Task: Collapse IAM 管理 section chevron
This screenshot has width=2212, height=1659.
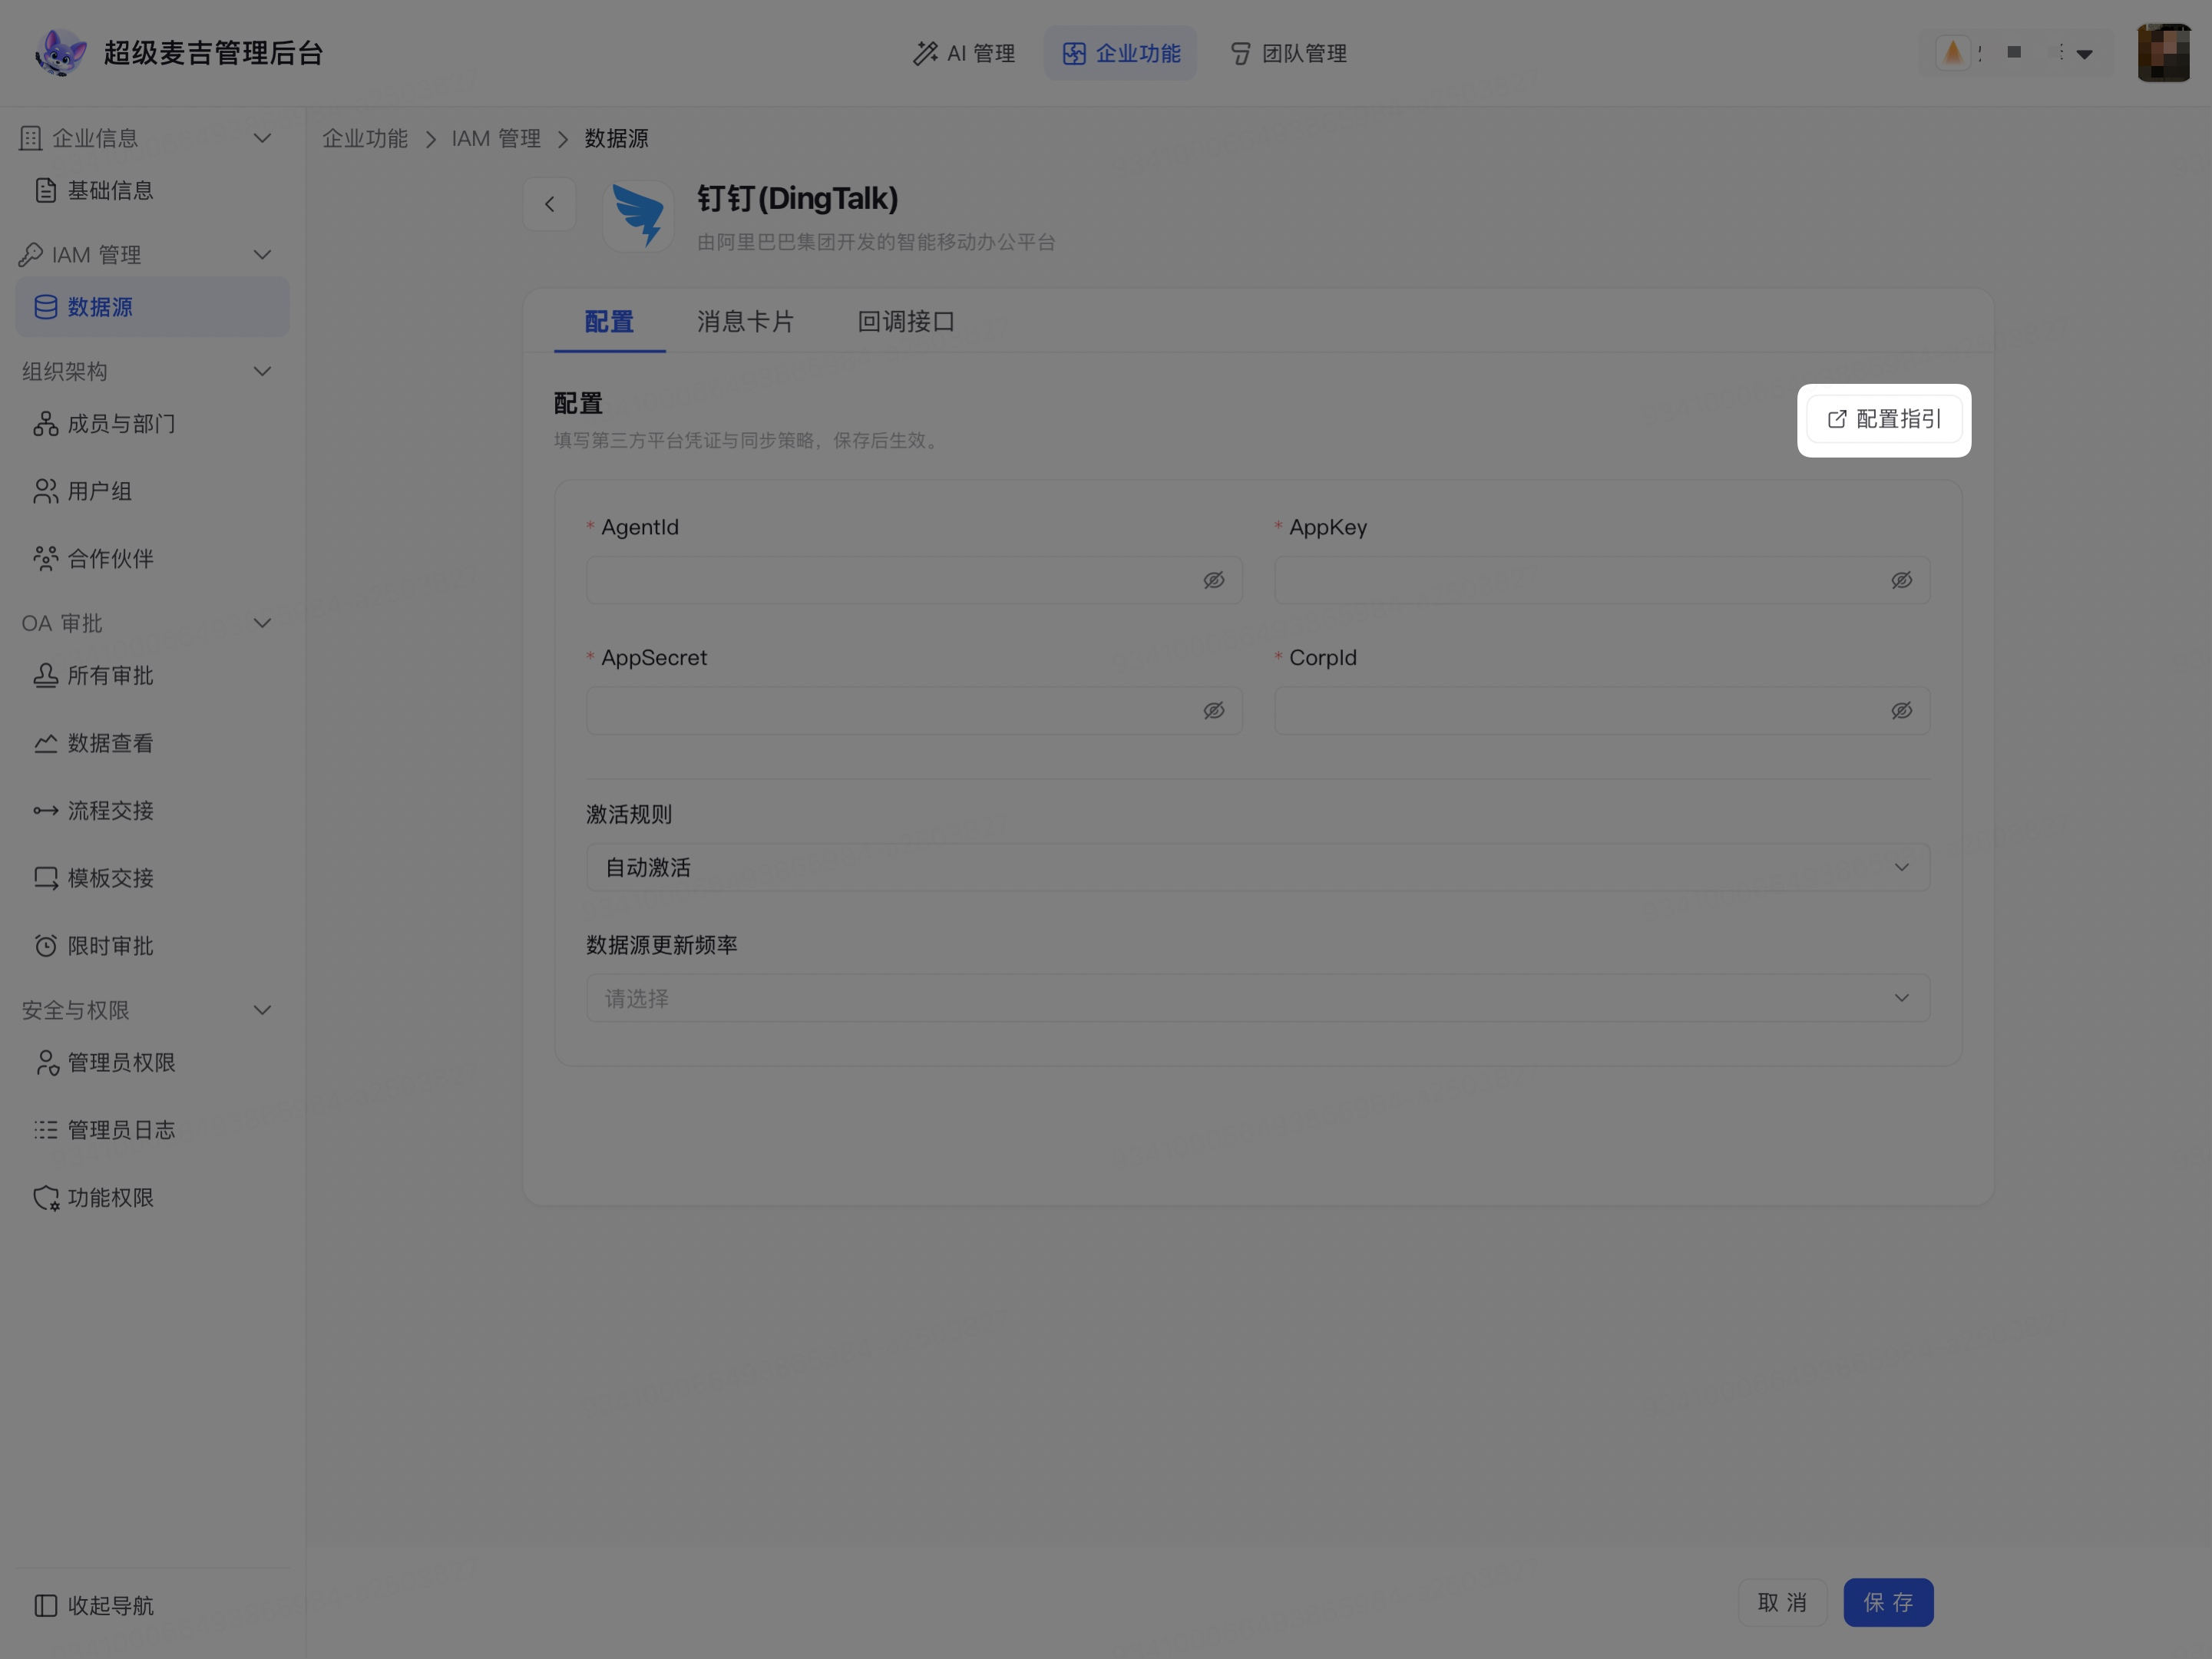Action: tap(263, 255)
